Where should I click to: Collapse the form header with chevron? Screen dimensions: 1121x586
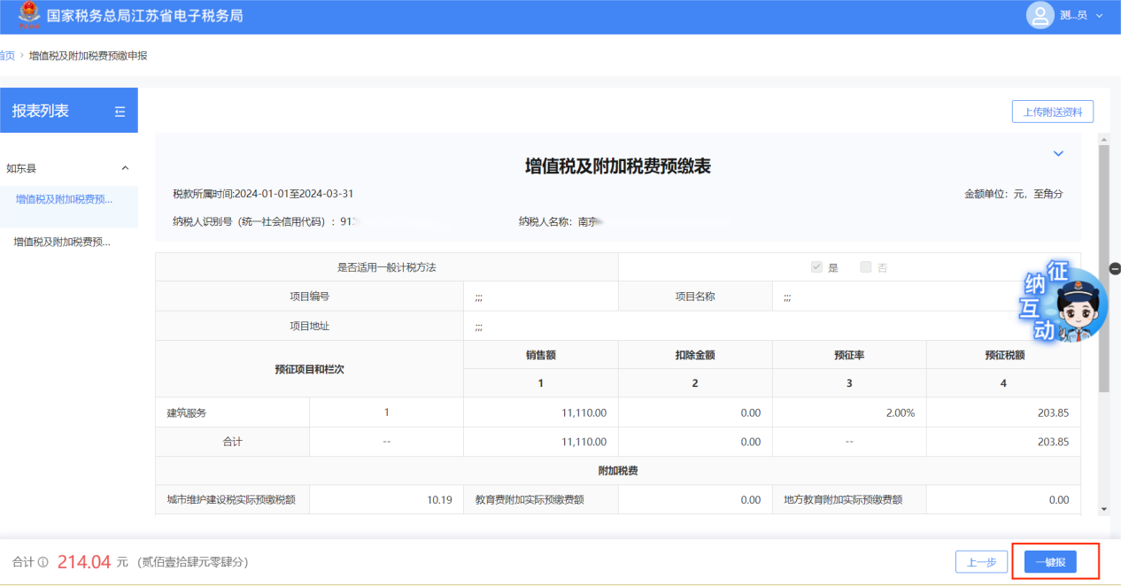(x=1058, y=154)
